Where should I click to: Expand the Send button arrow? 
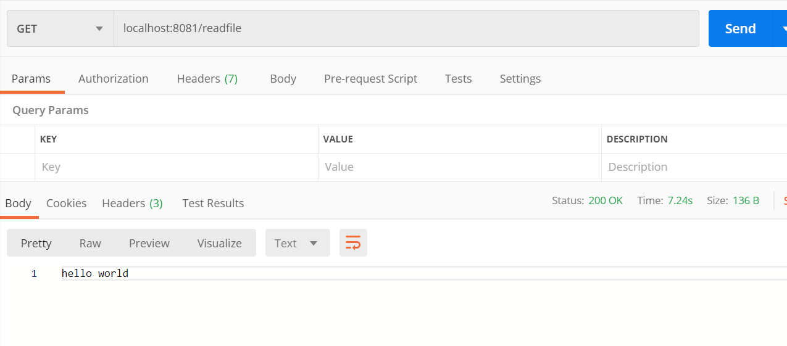(780, 28)
